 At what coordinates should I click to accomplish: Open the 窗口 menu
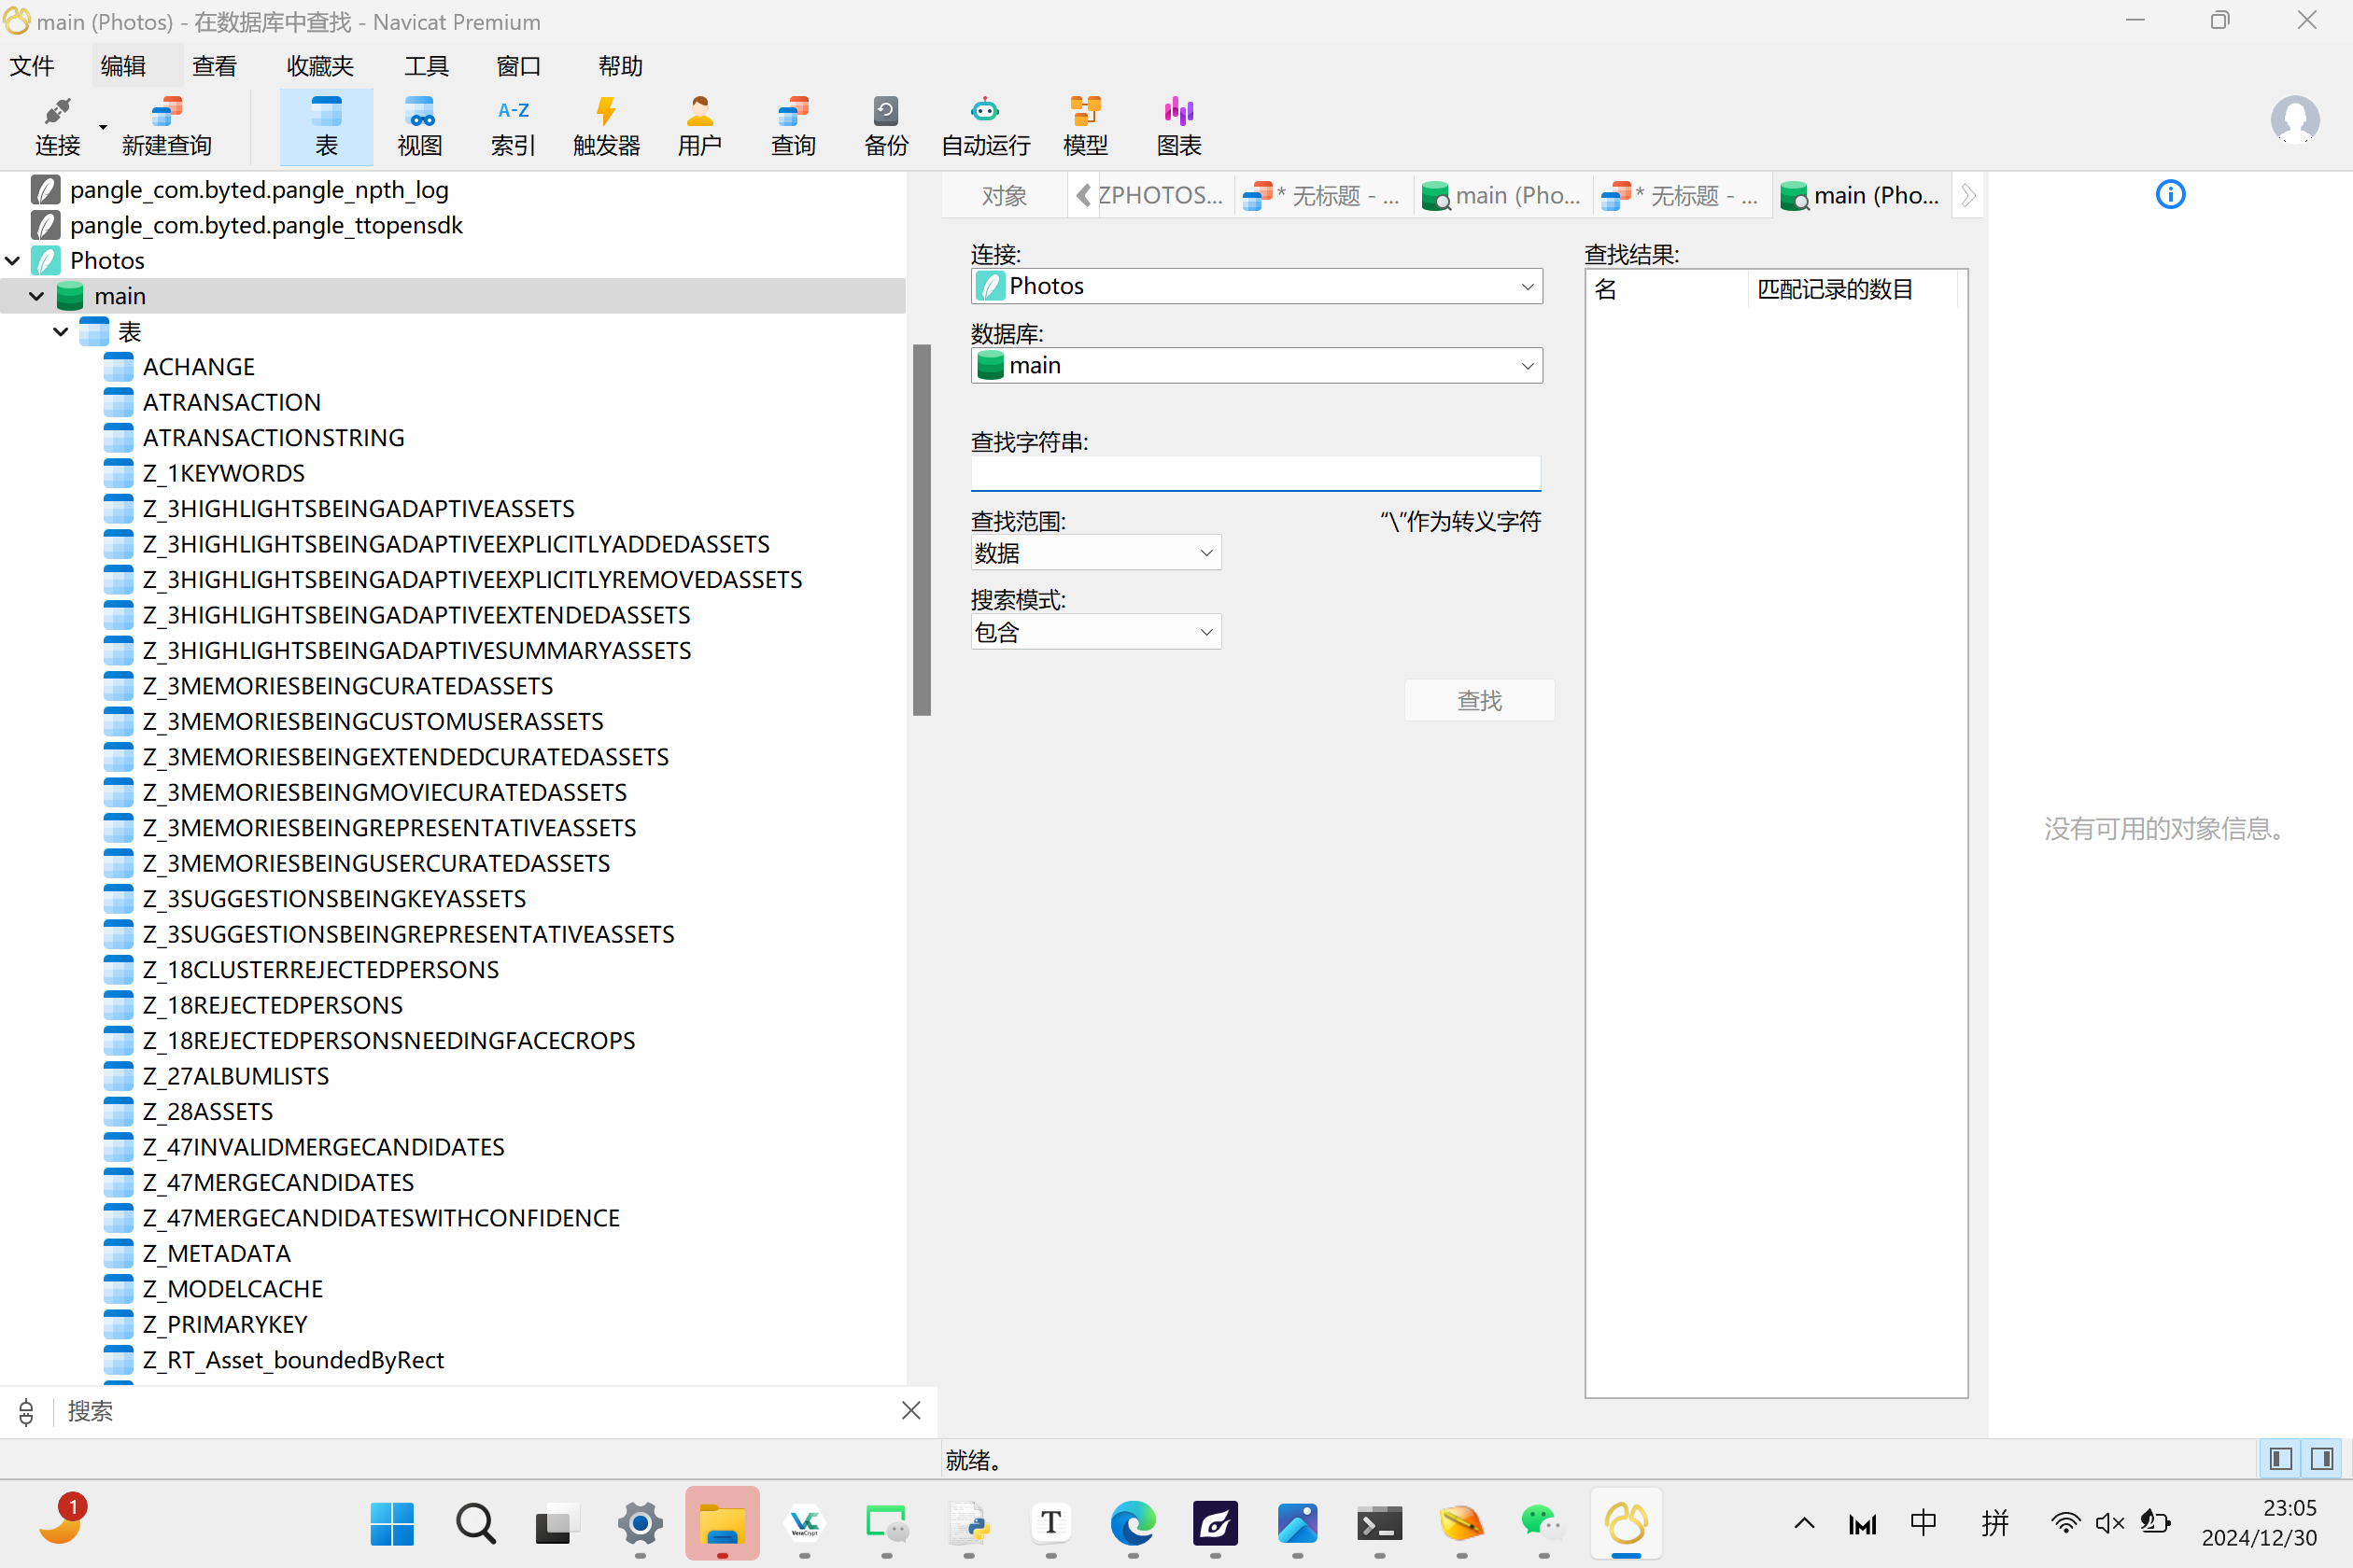pyautogui.click(x=518, y=66)
